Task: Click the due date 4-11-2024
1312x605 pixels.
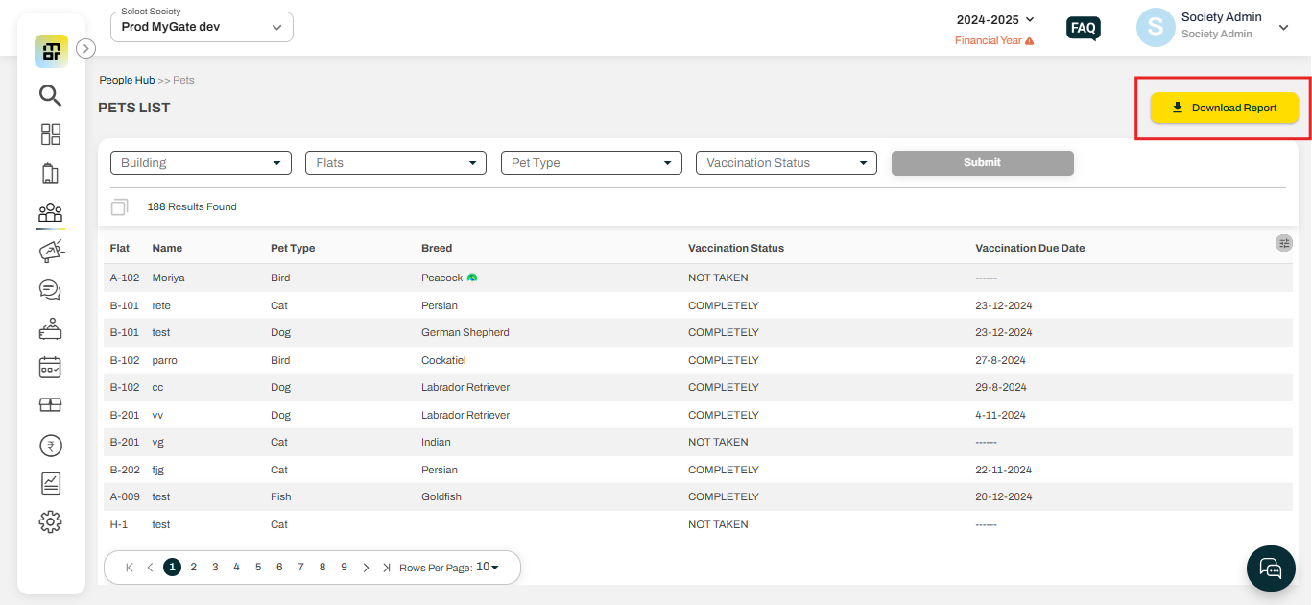Action: click(x=1000, y=415)
